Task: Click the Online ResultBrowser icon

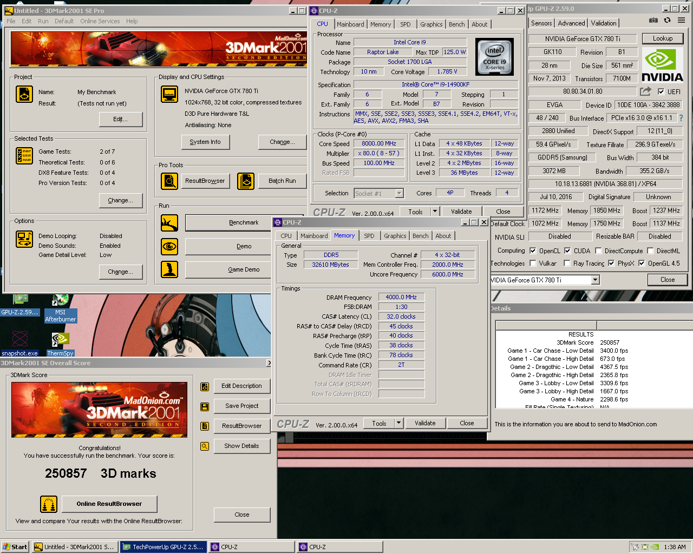Action: 49,504
